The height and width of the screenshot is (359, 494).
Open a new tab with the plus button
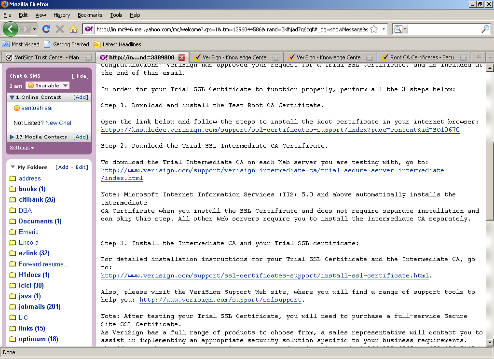(x=478, y=57)
